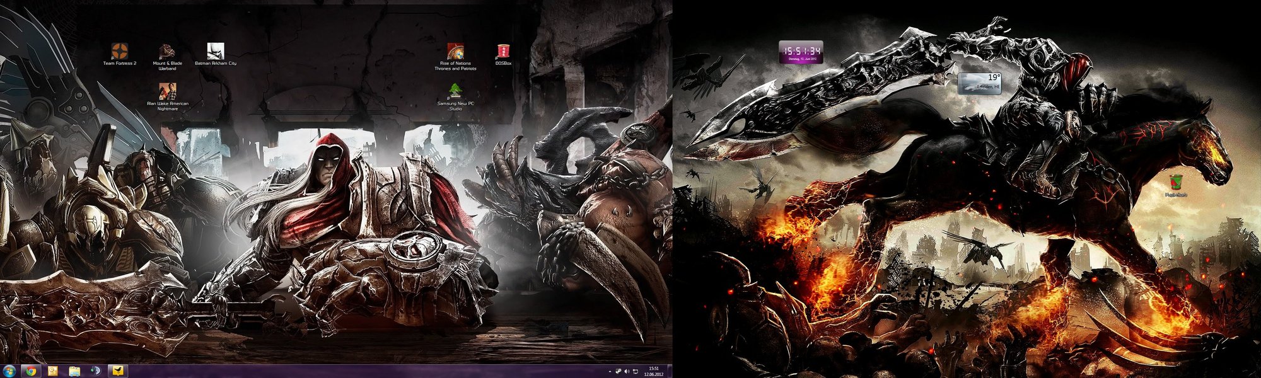The height and width of the screenshot is (378, 1261).
Task: Switch to the yellow bird app in taskbar
Action: click(x=117, y=371)
